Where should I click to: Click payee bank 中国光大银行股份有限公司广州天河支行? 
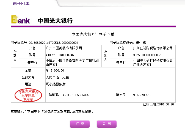pyautogui.click(x=153, y=63)
